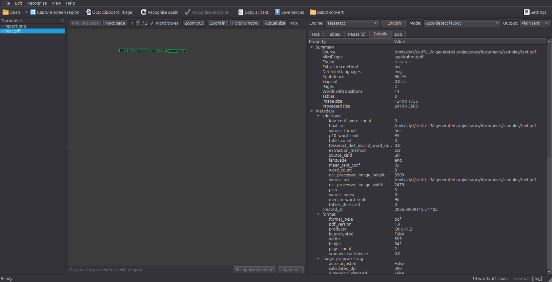
Task: Collapse the Summary section
Action: [x=312, y=47]
